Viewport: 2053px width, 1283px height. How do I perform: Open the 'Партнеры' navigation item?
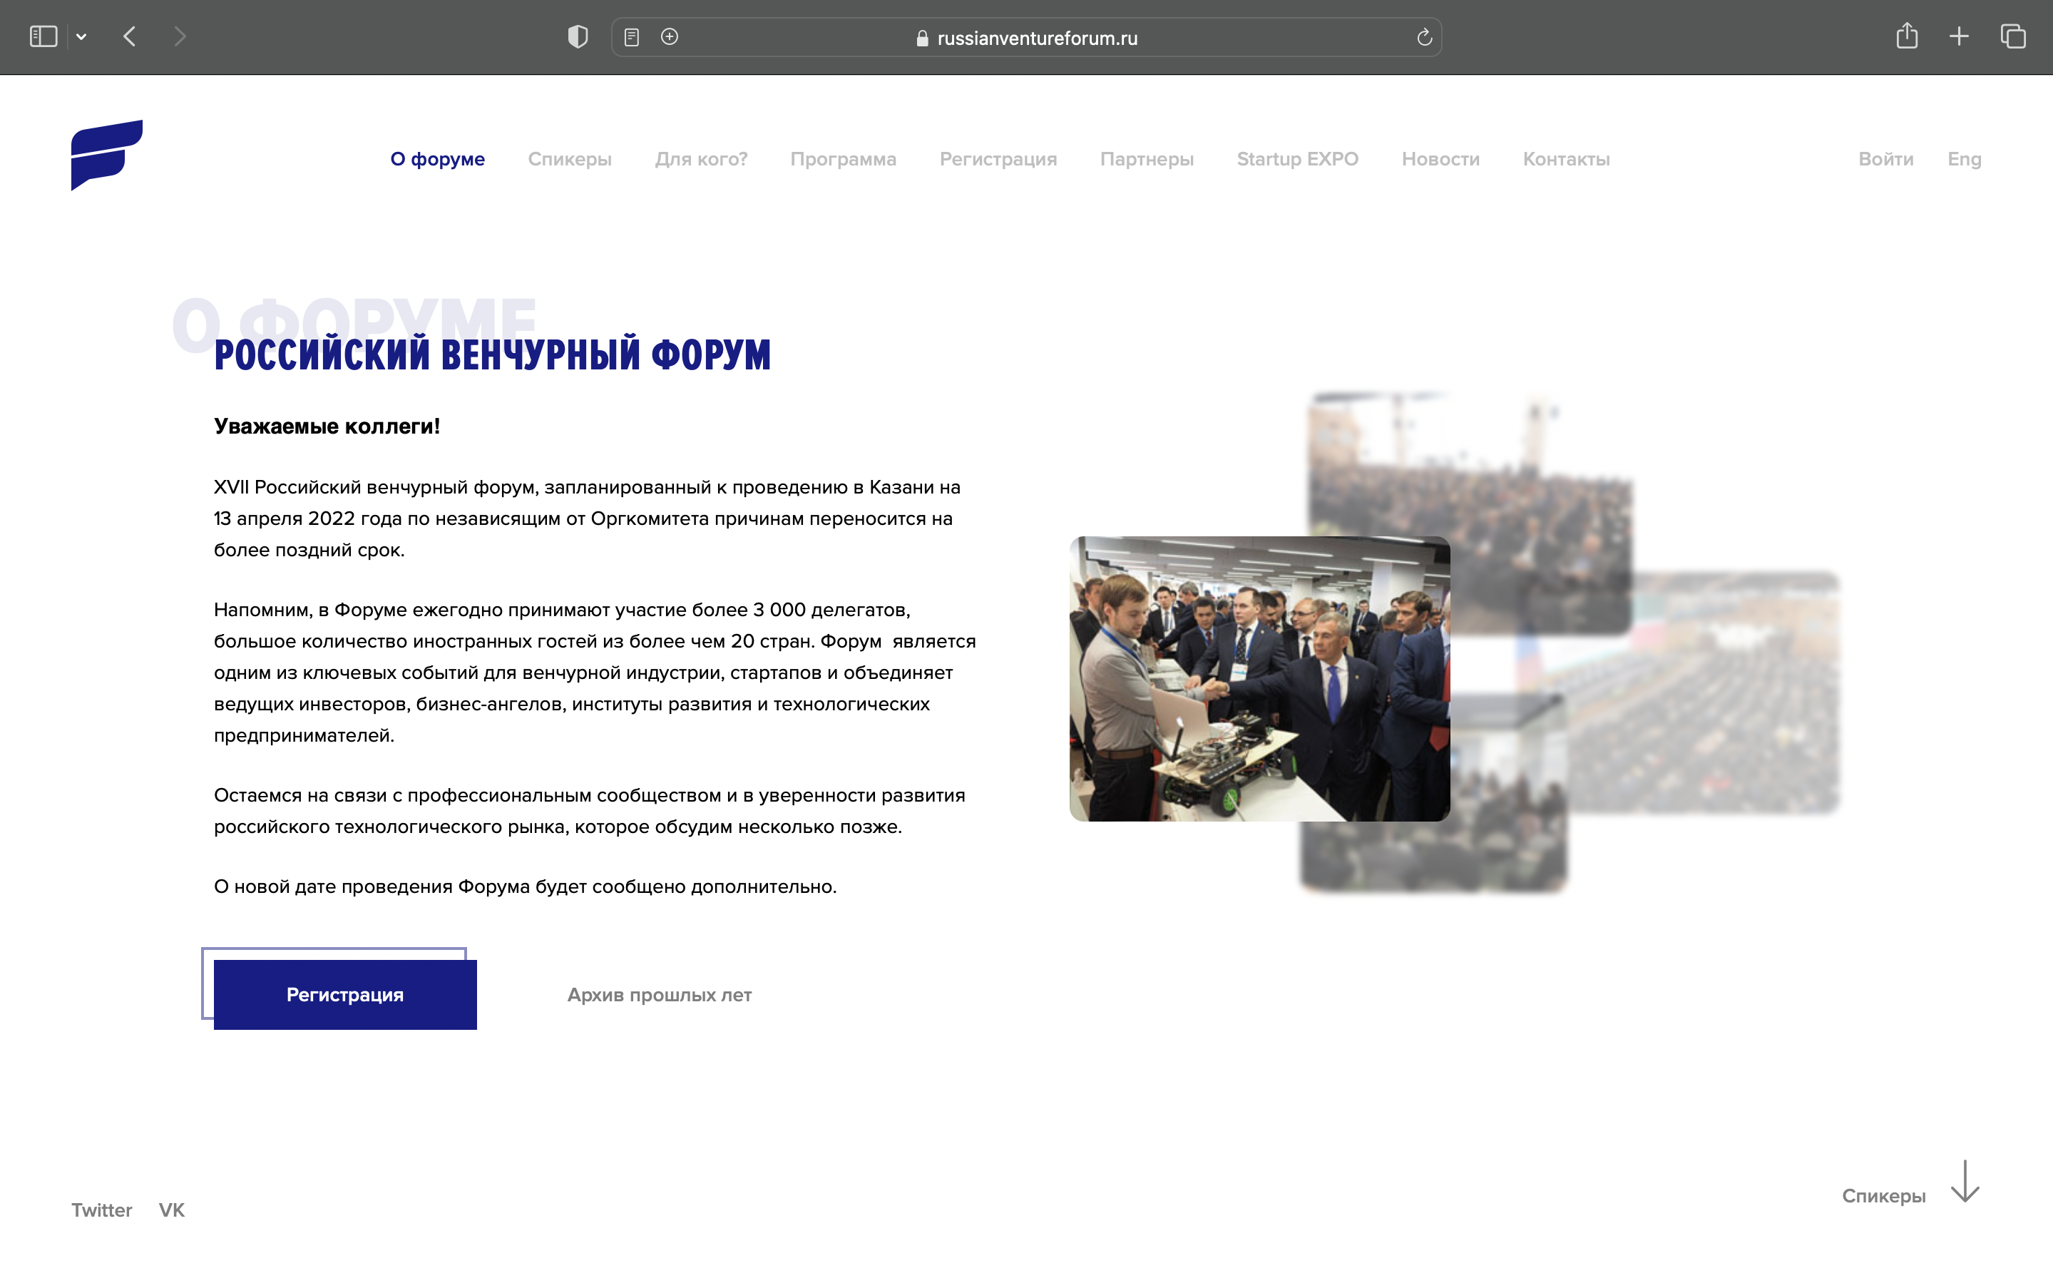click(x=1147, y=158)
